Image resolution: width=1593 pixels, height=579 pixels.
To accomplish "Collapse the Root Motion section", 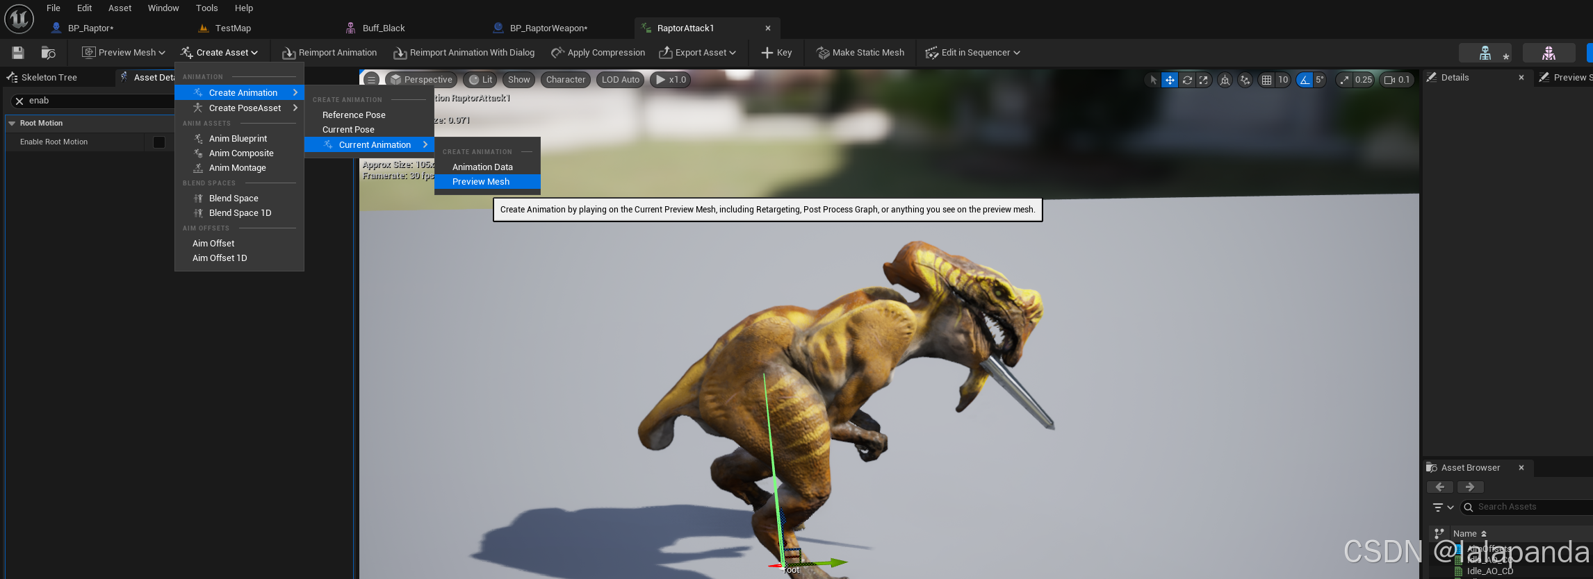I will (x=12, y=124).
